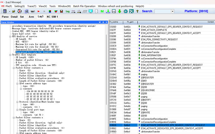Click the L3 arrow icon
The height and width of the screenshot is (134, 215).
[79, 12]
